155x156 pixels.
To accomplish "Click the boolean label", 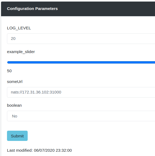I will [15, 105].
